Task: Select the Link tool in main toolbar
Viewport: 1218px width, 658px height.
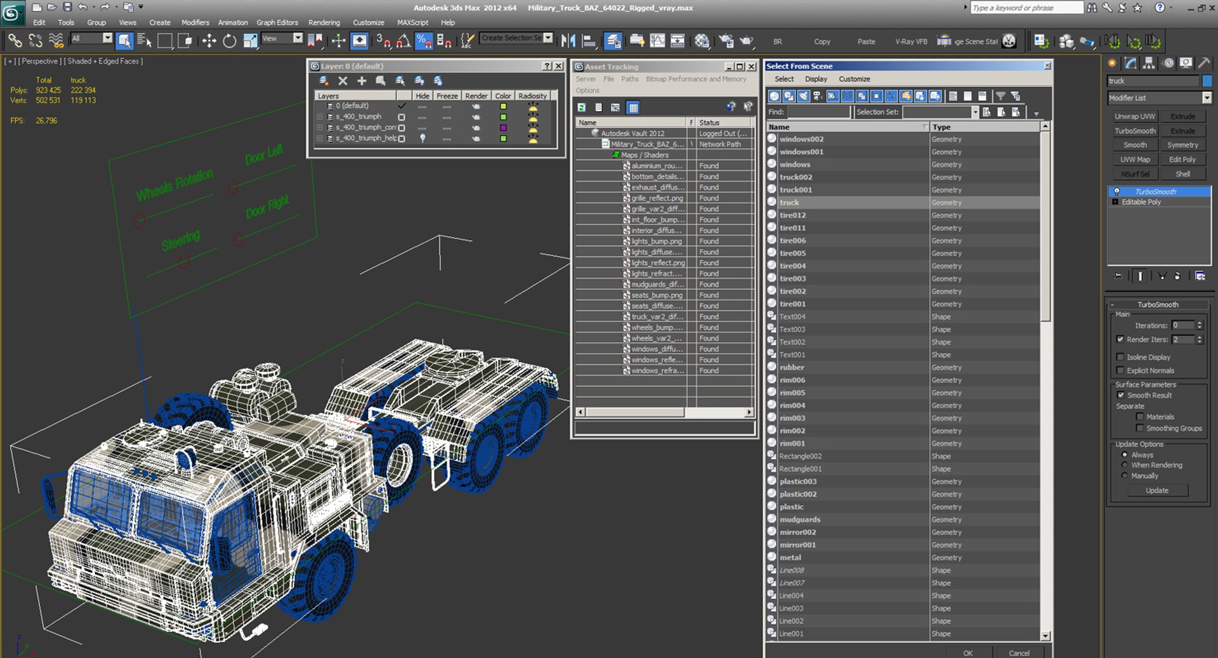Action: pyautogui.click(x=15, y=41)
